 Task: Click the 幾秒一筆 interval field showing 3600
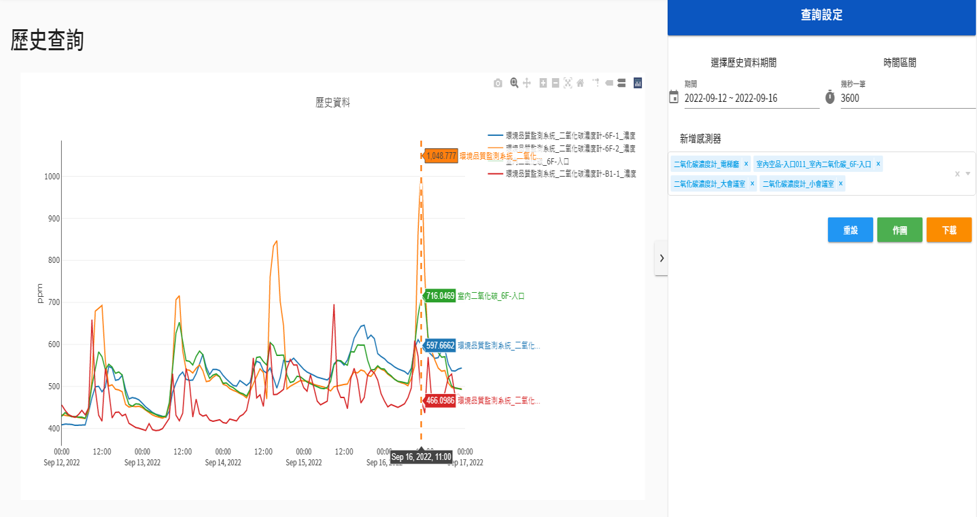[908, 98]
